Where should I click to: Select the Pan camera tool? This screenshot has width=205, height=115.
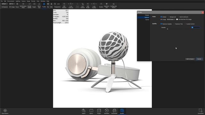tap(48, 4)
